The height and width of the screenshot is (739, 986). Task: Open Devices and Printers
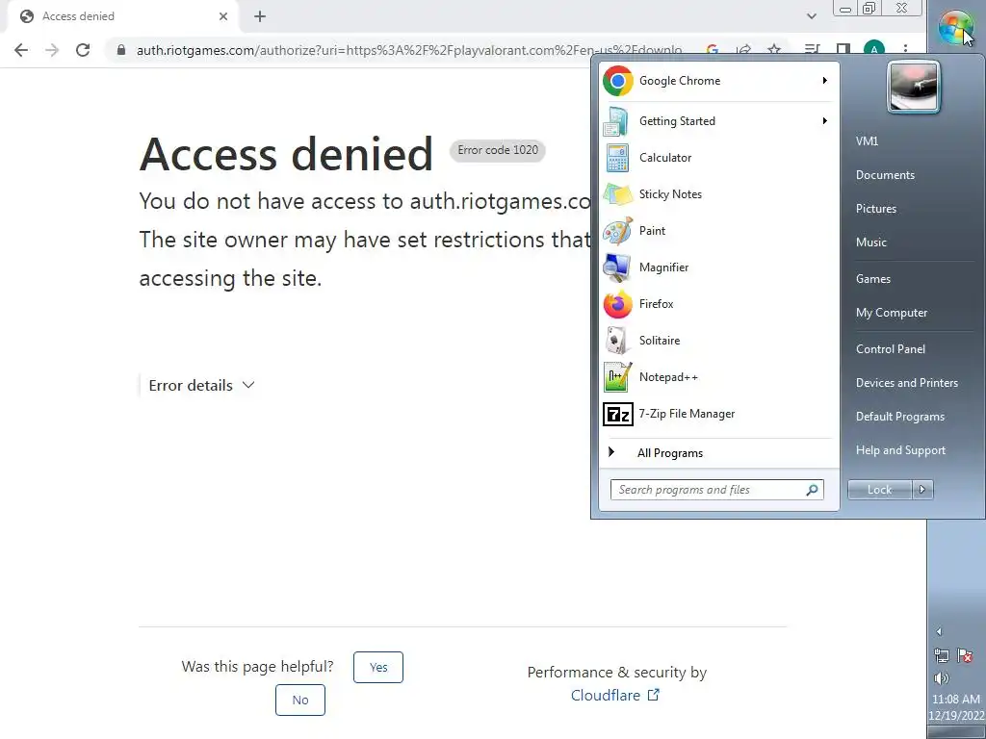907,383
